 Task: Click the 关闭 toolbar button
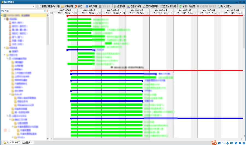coord(78,6)
